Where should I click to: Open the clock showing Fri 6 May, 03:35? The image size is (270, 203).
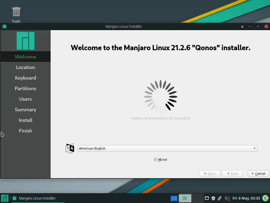coord(246,198)
